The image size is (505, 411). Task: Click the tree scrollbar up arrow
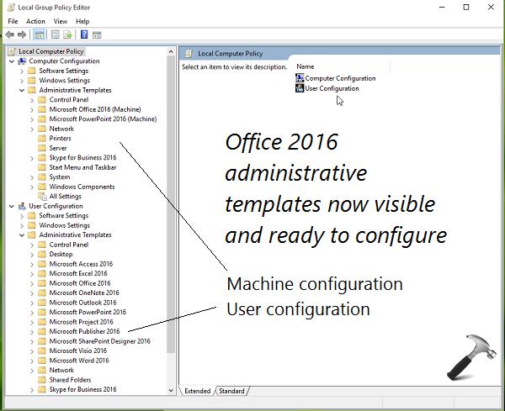171,51
